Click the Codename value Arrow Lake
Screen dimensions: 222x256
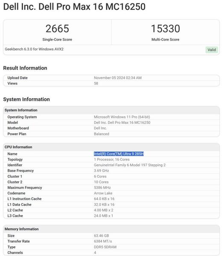(103, 193)
